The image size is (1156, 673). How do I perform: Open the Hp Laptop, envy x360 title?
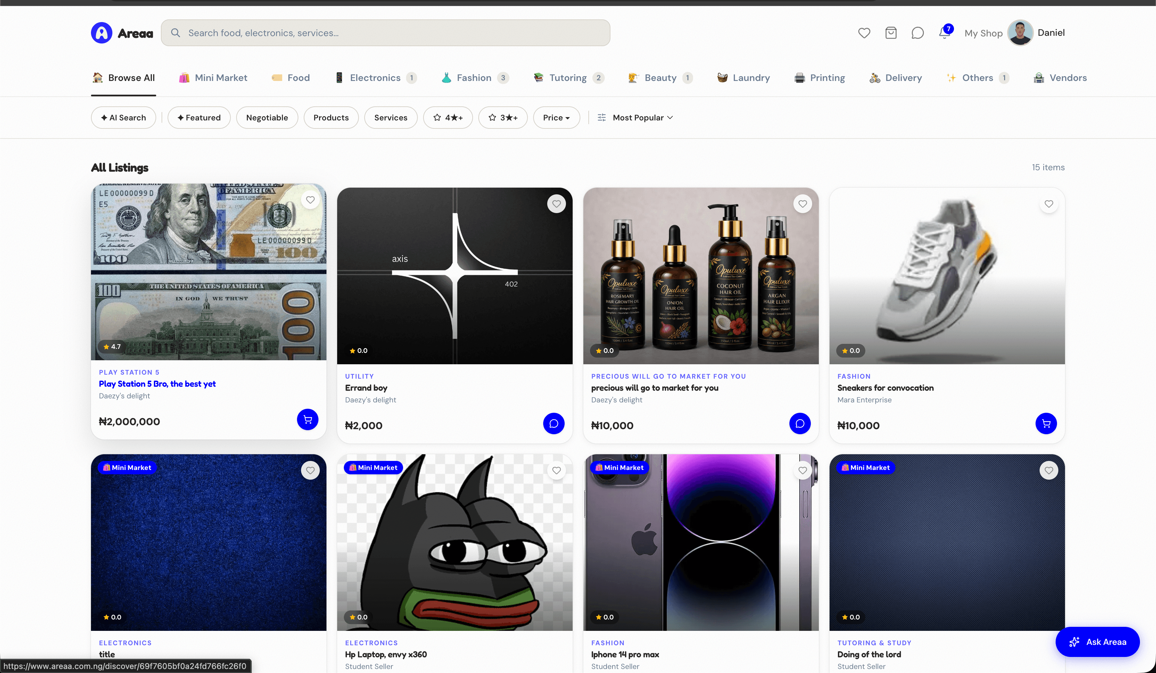point(386,655)
